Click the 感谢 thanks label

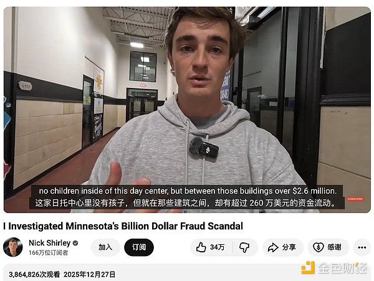pyautogui.click(x=334, y=247)
